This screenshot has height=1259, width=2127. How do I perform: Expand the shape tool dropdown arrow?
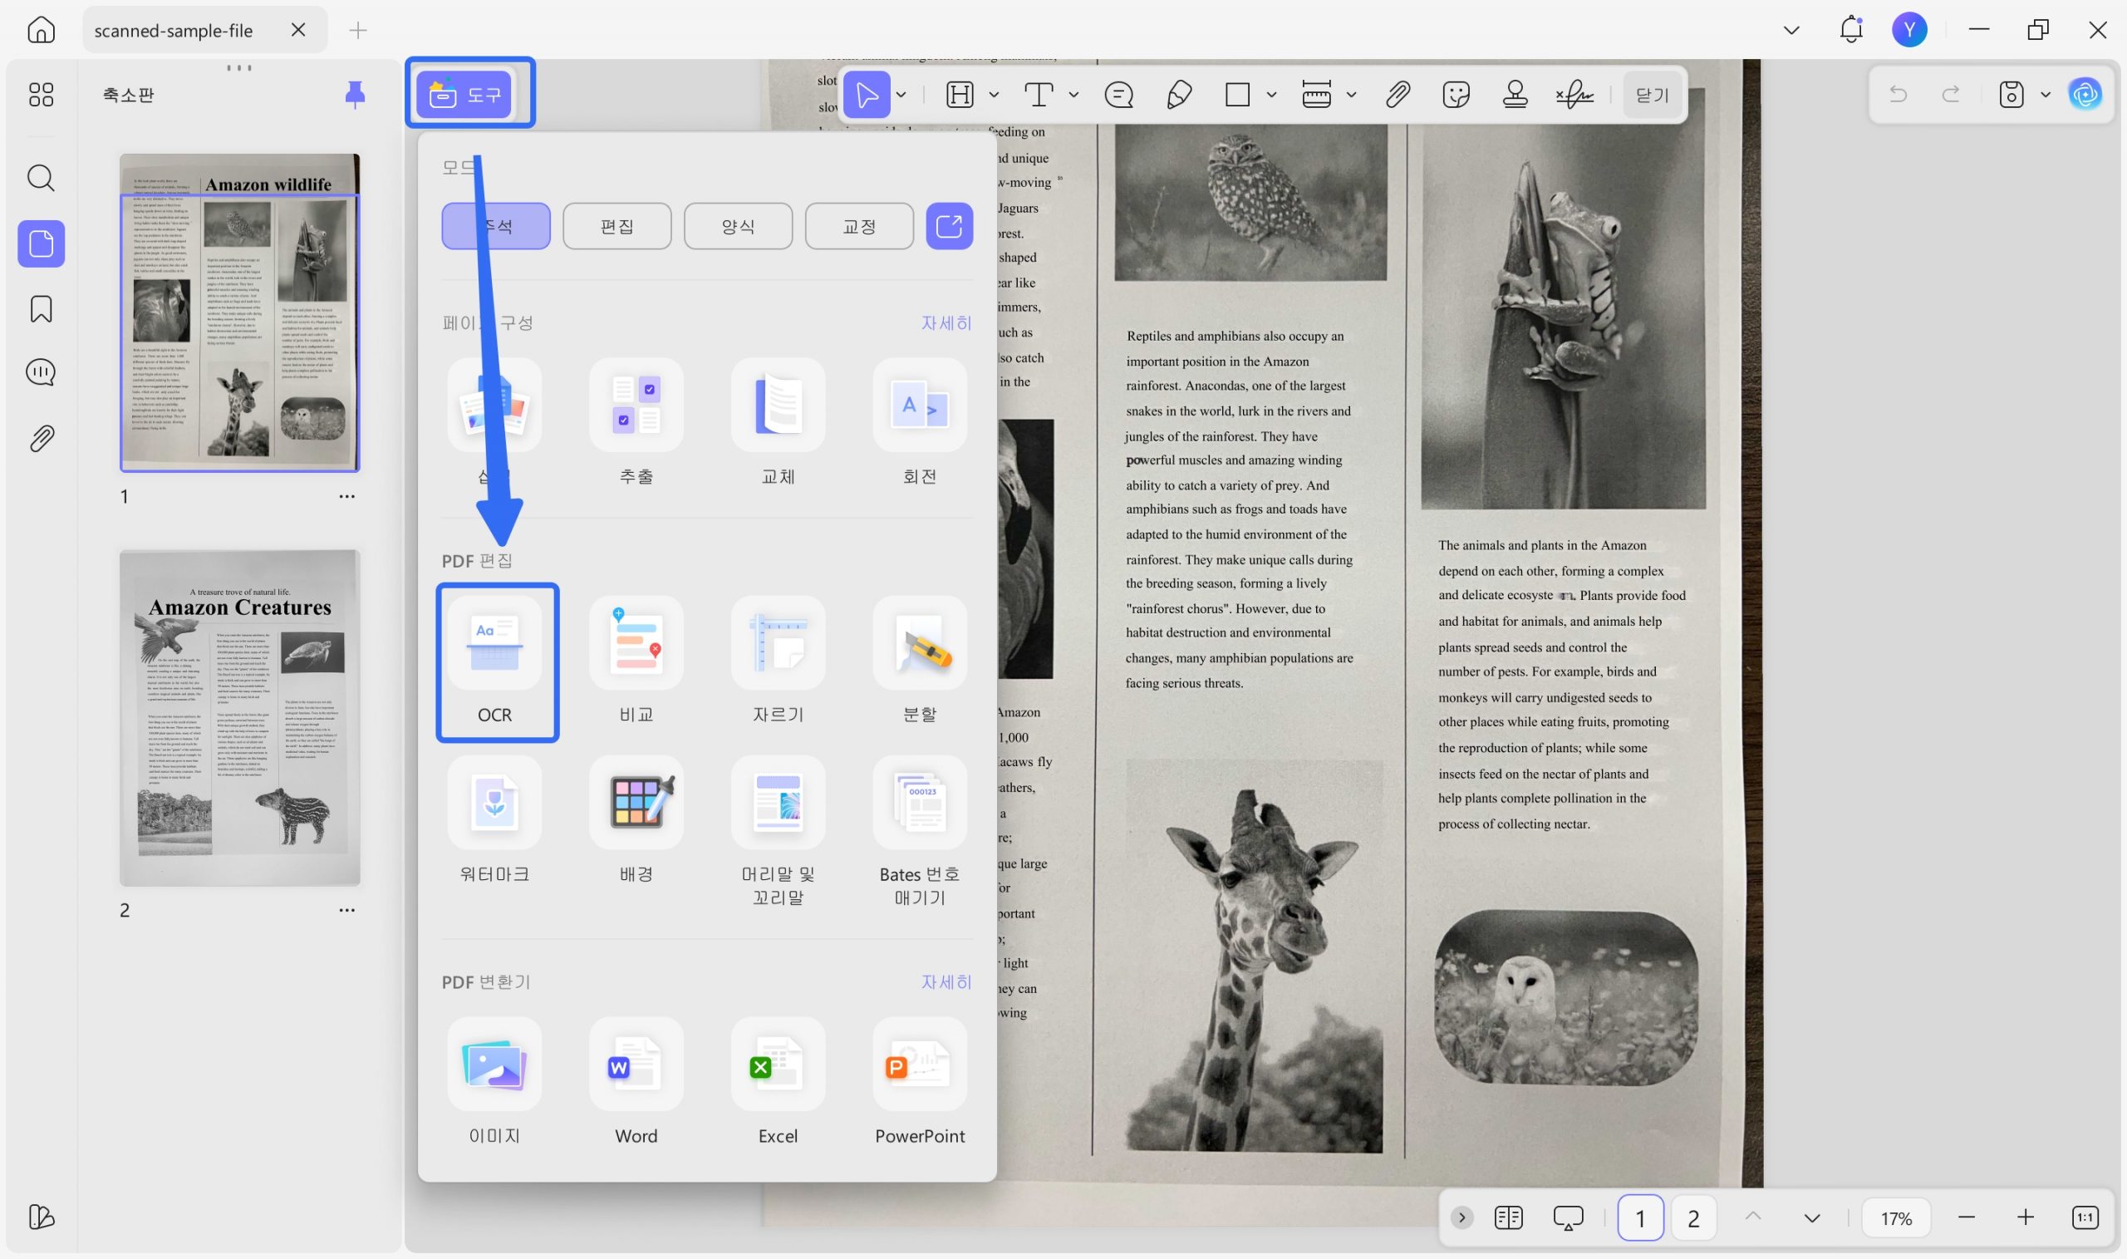pyautogui.click(x=1271, y=95)
